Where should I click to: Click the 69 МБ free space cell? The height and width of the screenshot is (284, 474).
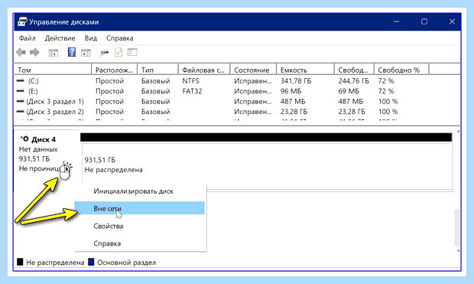349,91
